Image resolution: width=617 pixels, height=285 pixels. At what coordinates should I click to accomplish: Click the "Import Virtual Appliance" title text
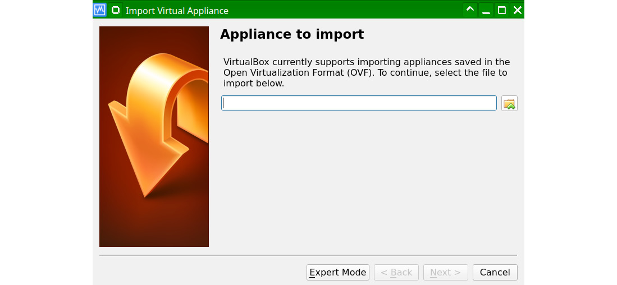click(x=177, y=11)
